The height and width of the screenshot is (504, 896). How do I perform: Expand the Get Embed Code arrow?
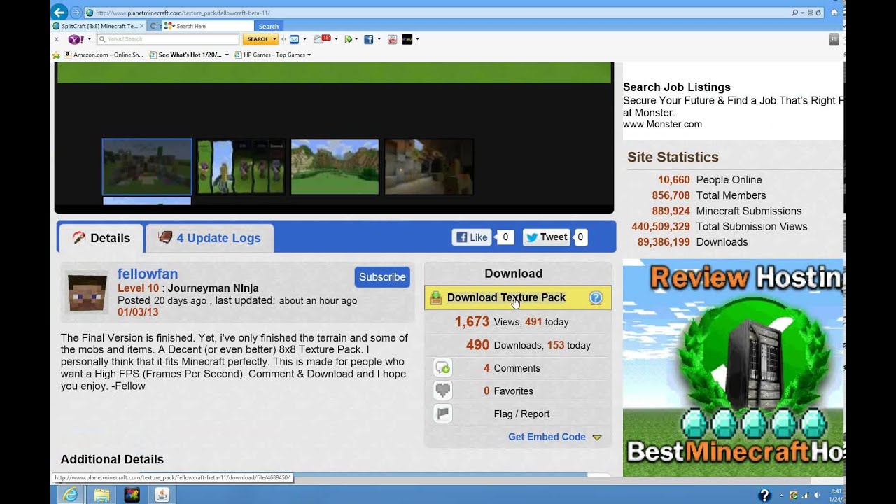click(597, 437)
